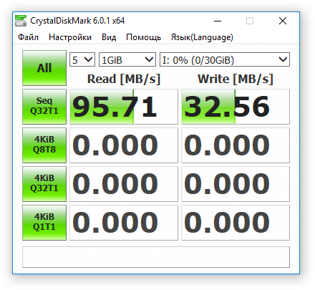Start the 4KiB Q8T8 test
The image size is (315, 290).
44,145
